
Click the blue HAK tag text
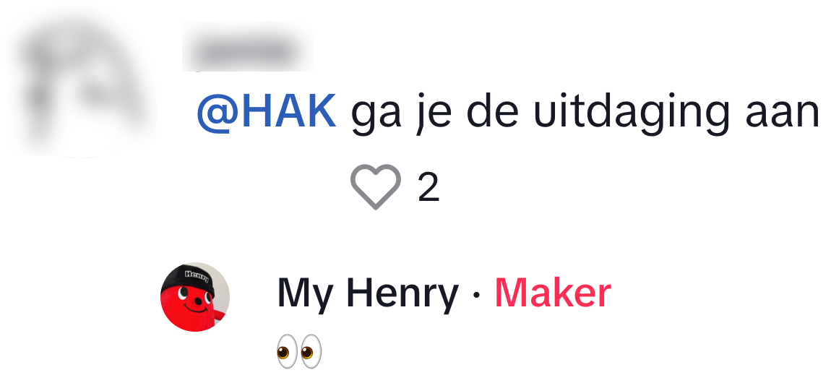[x=266, y=111]
